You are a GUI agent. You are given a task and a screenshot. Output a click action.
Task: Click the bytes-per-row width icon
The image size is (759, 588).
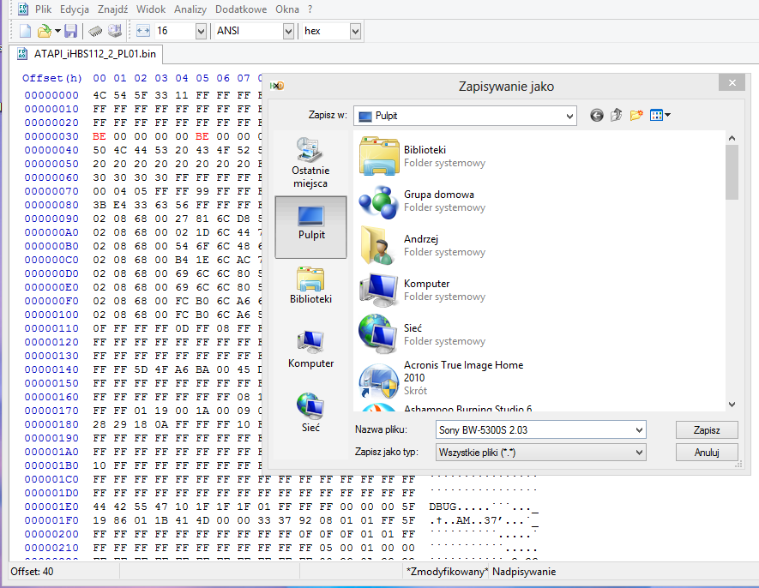[143, 31]
